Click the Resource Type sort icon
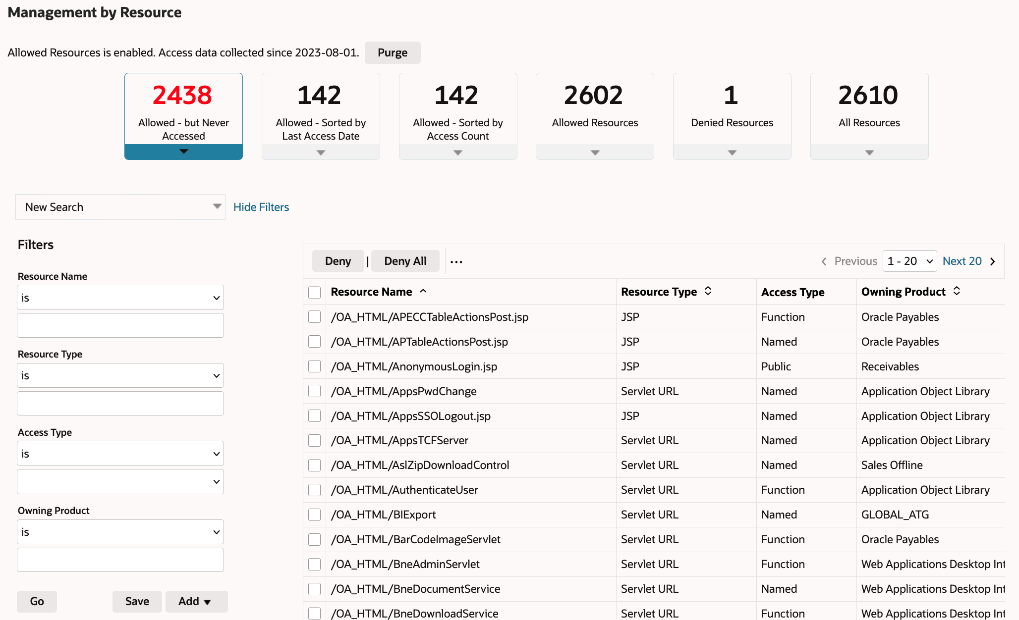The width and height of the screenshot is (1019, 620). [708, 291]
